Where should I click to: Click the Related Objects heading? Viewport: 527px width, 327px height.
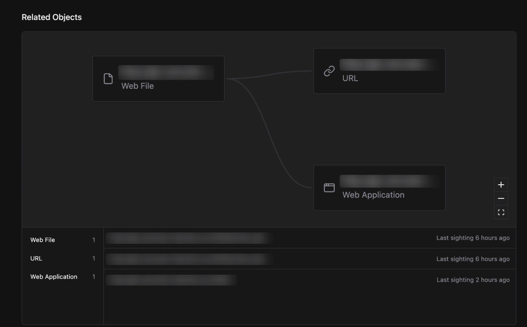point(52,17)
